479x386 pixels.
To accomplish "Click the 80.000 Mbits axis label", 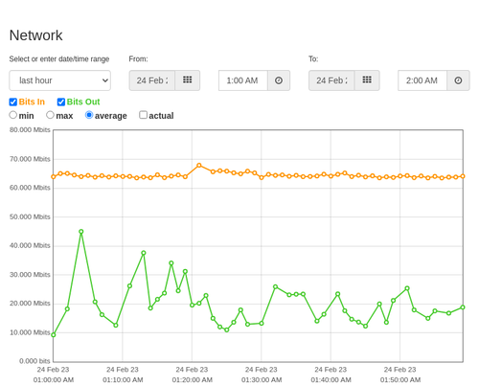I will [30, 130].
